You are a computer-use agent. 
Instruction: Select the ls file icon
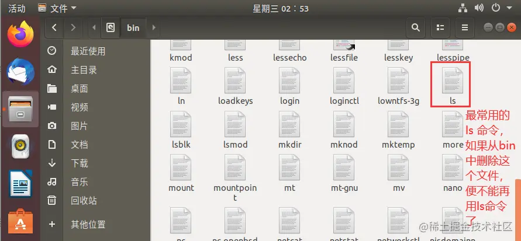click(x=453, y=81)
